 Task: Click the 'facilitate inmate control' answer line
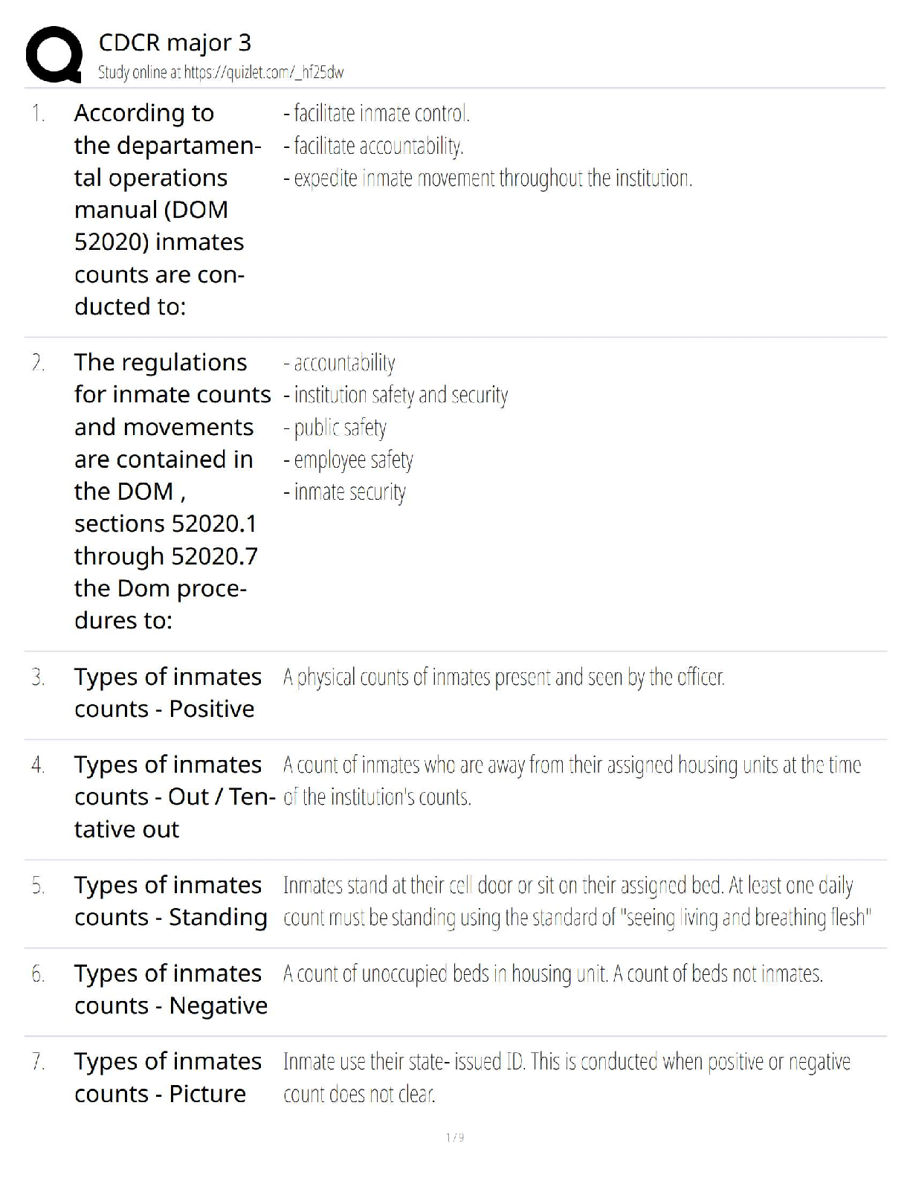pyautogui.click(x=376, y=113)
